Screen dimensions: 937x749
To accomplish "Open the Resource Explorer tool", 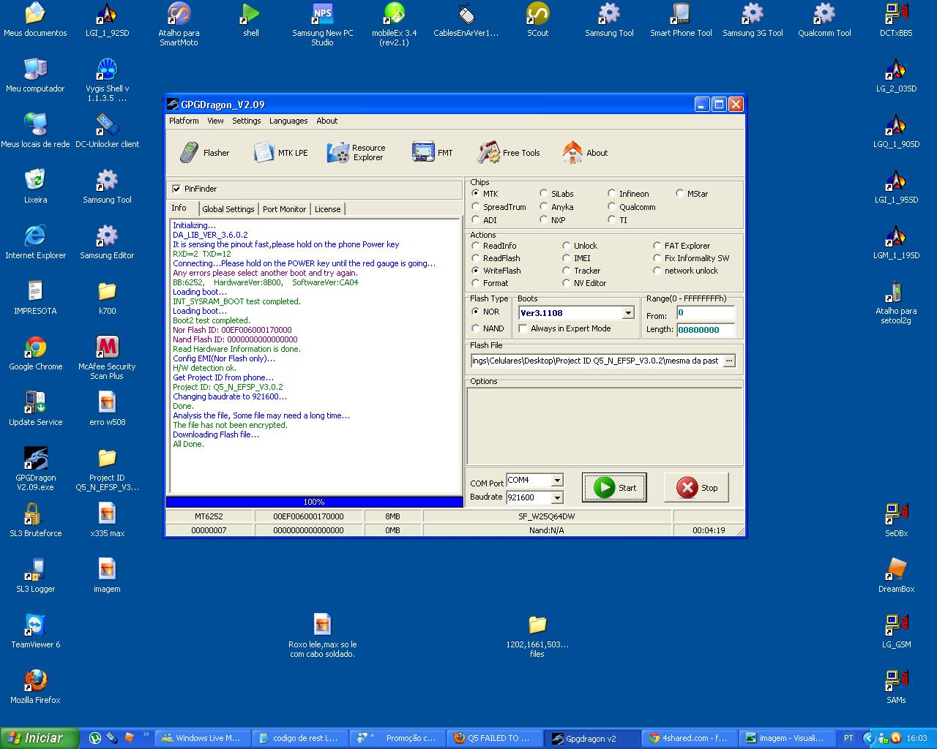I will pos(356,152).
